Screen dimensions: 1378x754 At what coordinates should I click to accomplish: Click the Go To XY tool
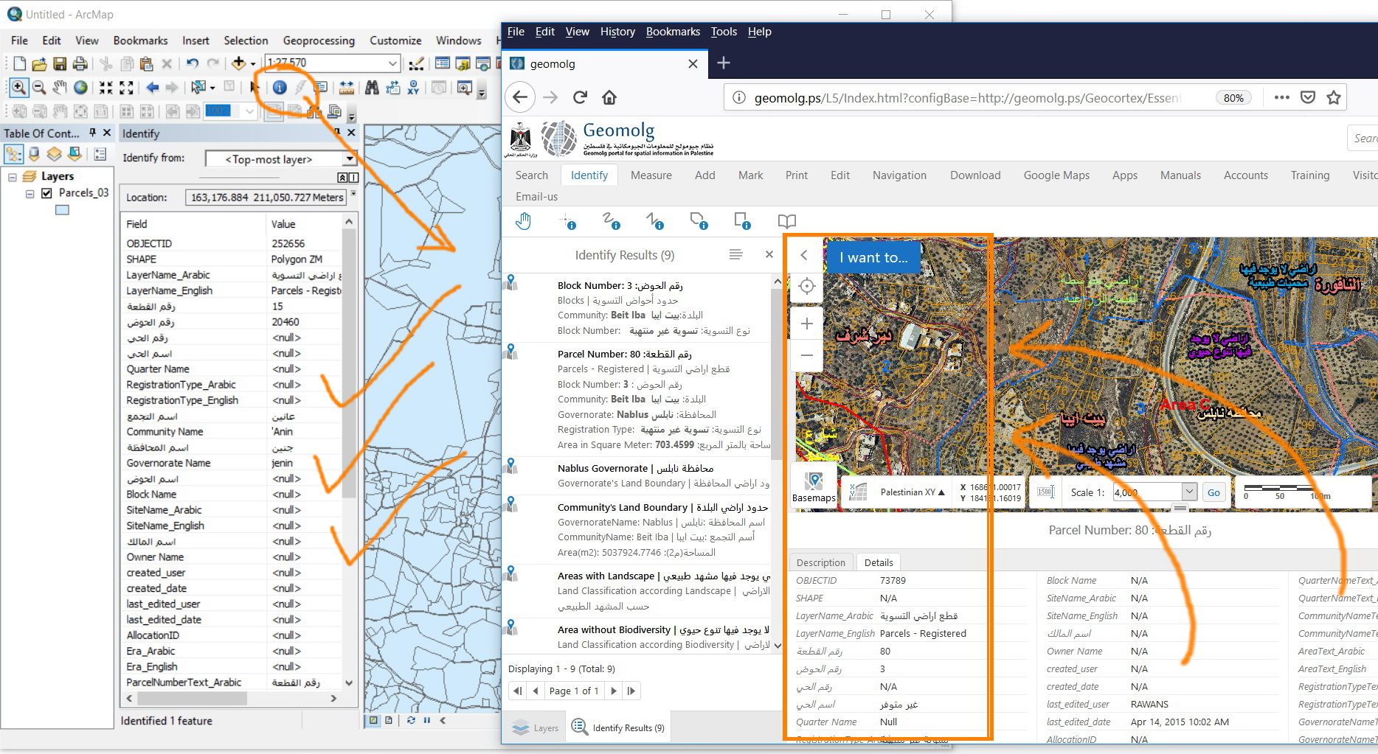pos(413,88)
